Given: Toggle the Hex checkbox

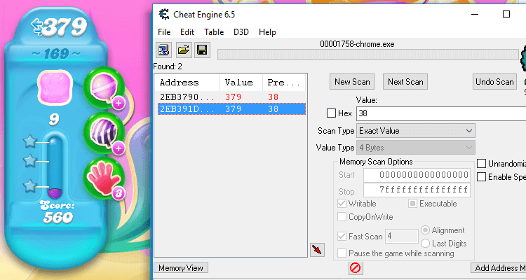Looking at the screenshot, I should (x=331, y=113).
